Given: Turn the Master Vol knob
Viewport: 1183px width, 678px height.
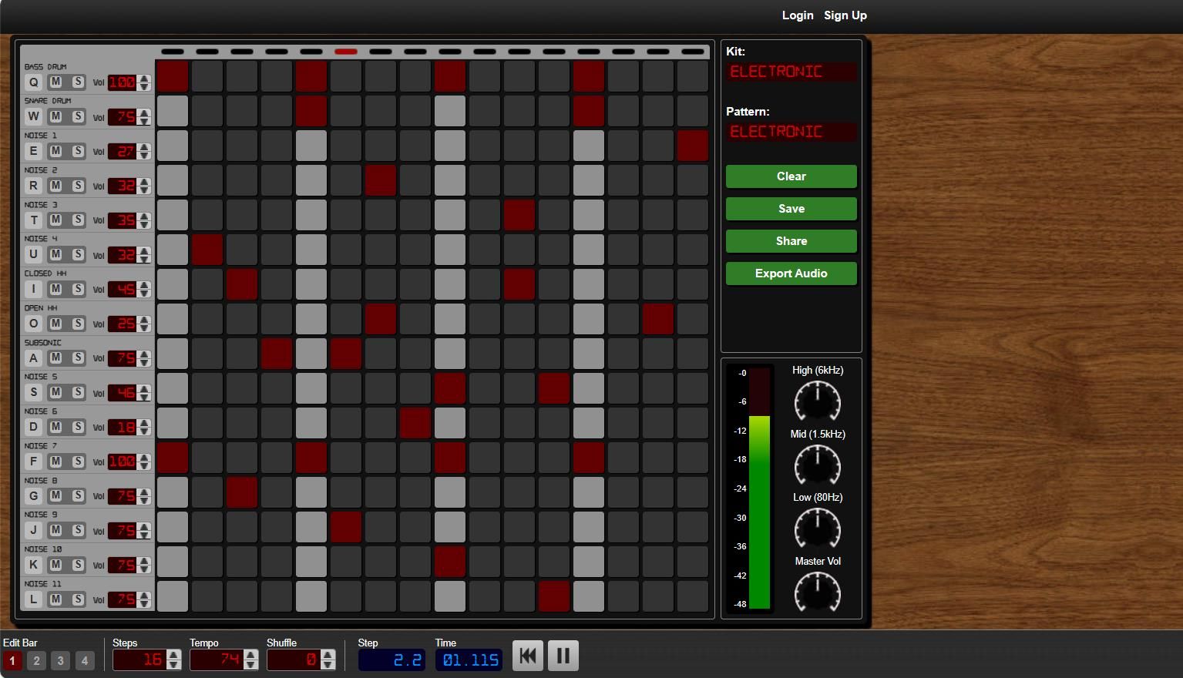Looking at the screenshot, I should (x=817, y=592).
